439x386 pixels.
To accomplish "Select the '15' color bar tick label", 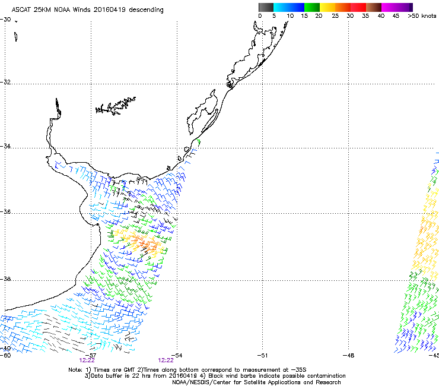I will pyautogui.click(x=304, y=16).
